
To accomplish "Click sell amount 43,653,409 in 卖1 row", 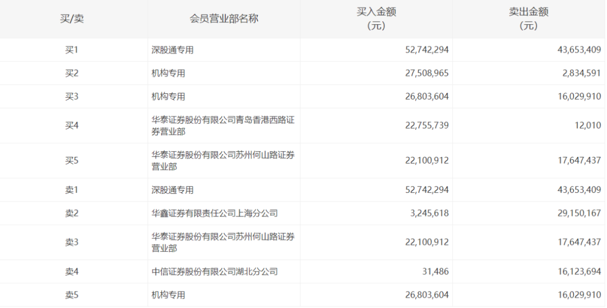I will [579, 190].
